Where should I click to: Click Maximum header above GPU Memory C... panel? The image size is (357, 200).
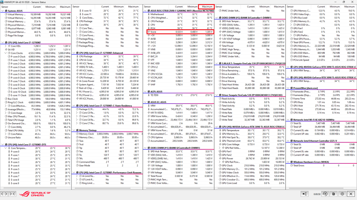[349, 7]
